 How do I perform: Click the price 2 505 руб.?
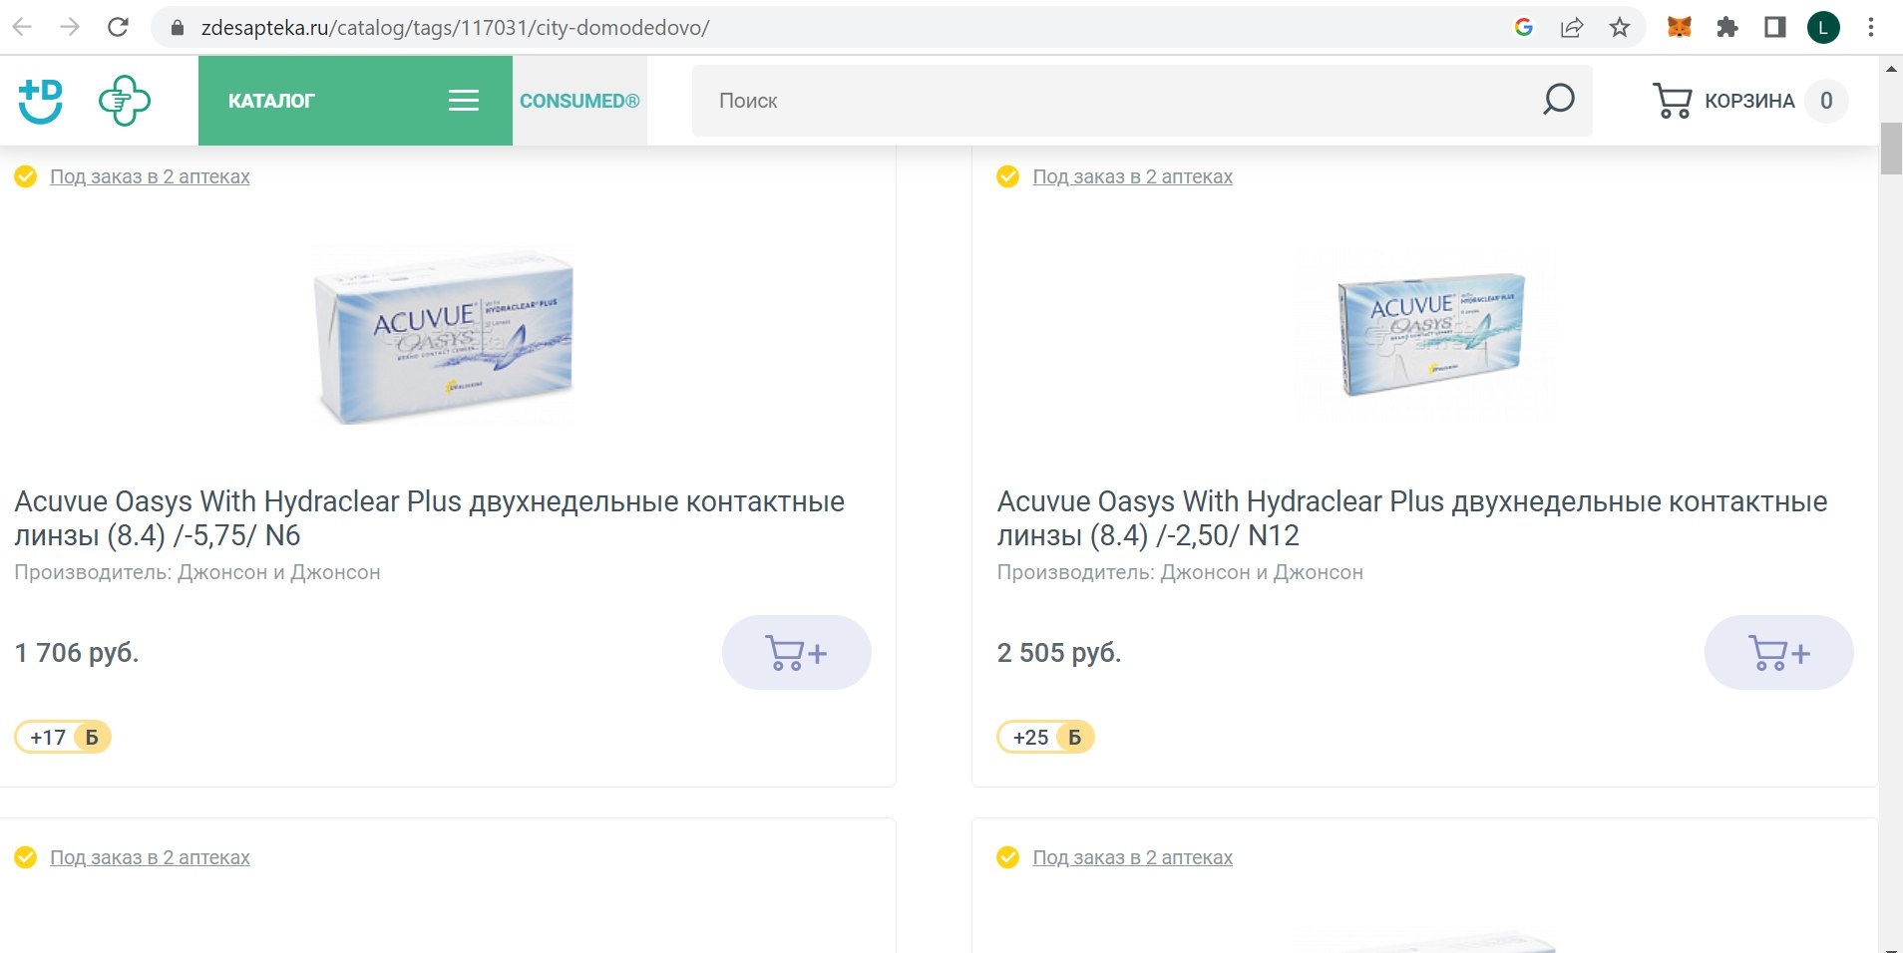tap(1059, 653)
